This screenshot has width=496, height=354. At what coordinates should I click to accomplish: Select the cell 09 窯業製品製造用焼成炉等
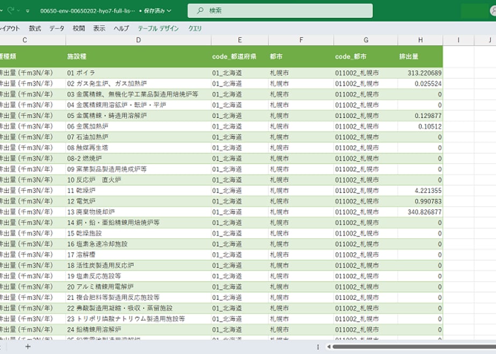coord(138,169)
